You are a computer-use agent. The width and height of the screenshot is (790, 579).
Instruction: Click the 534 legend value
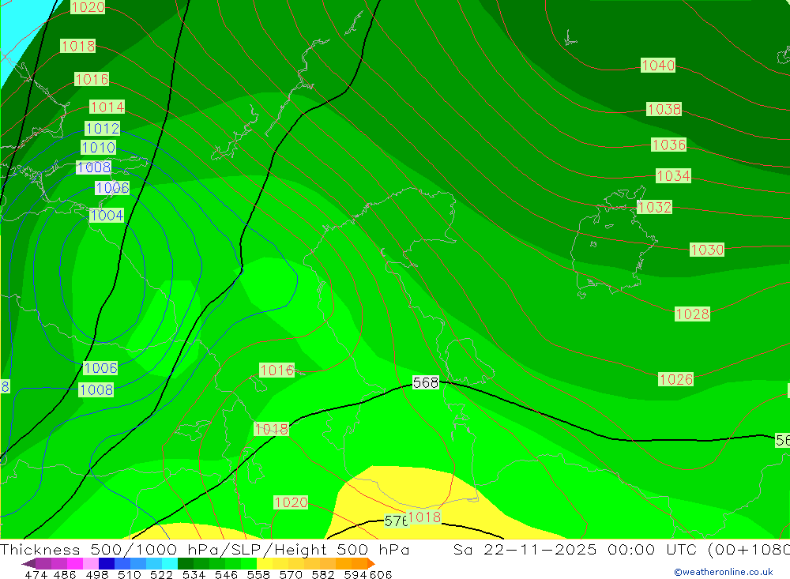tap(194, 574)
